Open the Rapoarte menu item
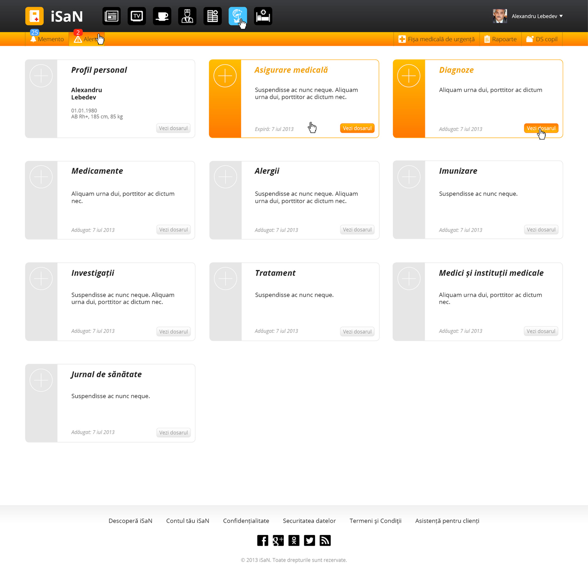This screenshot has height=574, width=588. point(500,39)
